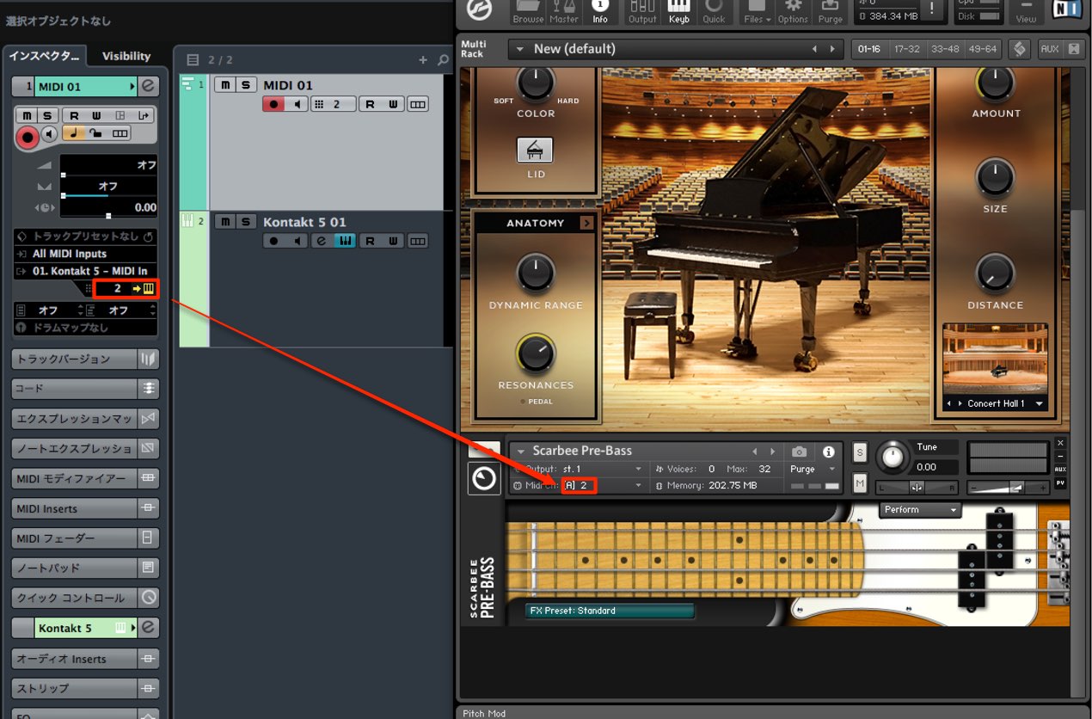Toggle the track lock icon in the inspector

point(97,134)
